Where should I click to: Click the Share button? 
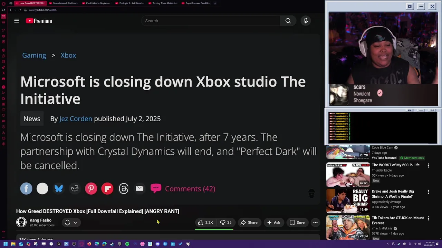(x=249, y=223)
